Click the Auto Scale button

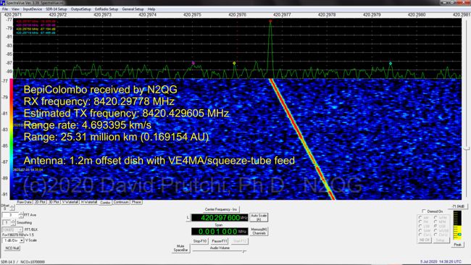pos(259,217)
